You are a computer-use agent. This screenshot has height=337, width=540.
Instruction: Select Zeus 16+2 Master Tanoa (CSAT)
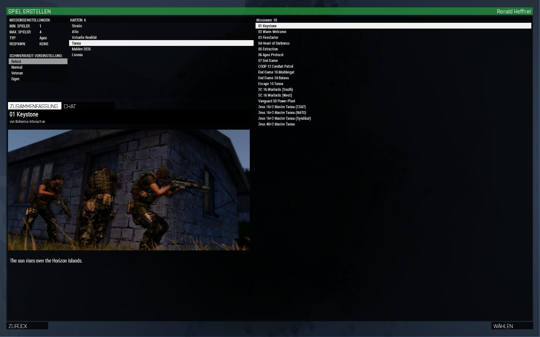tap(393, 107)
